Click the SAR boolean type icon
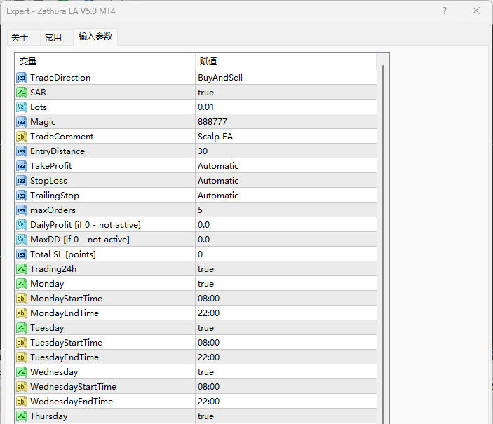The height and width of the screenshot is (424, 493). click(x=22, y=93)
